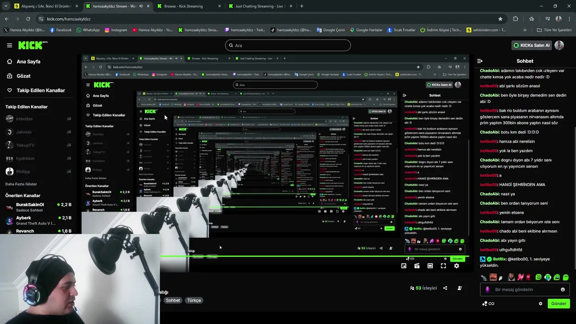Open the Chrome three-dot menu
This screenshot has height=324, width=576.
click(x=569, y=19)
